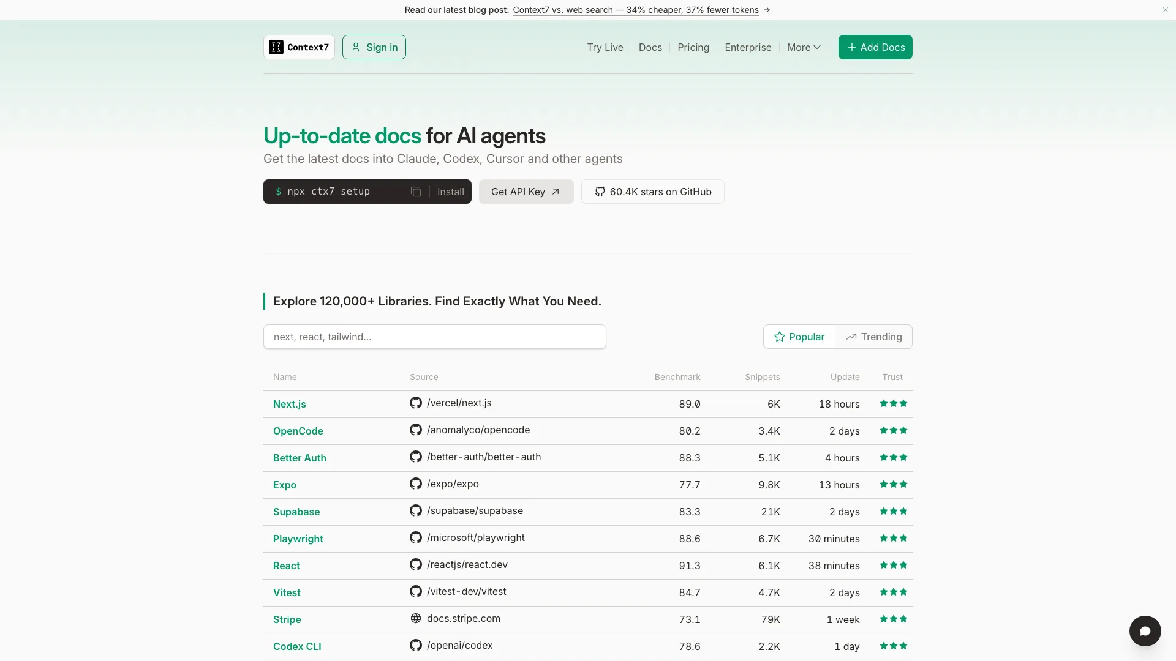Open Try Live in the navigation
This screenshot has height=661, width=1176.
[x=605, y=47]
